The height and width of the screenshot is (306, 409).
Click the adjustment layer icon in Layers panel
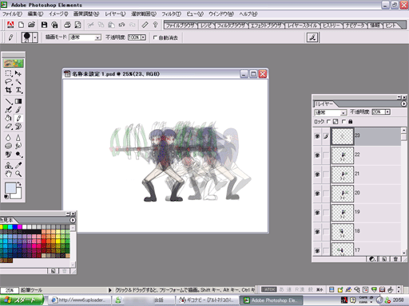[x=372, y=259]
